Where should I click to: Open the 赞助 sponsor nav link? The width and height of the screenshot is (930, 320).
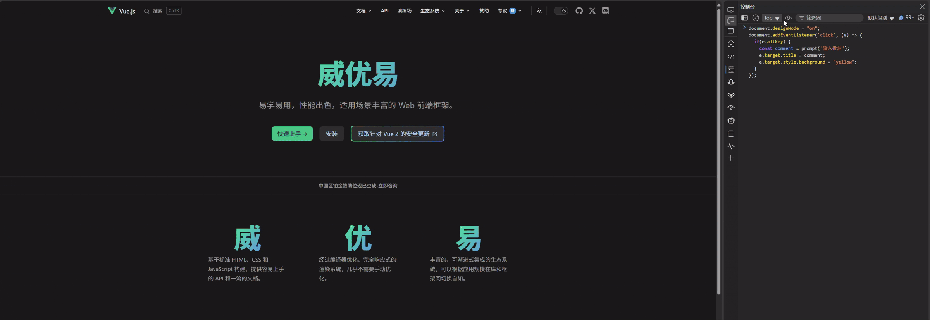point(484,11)
